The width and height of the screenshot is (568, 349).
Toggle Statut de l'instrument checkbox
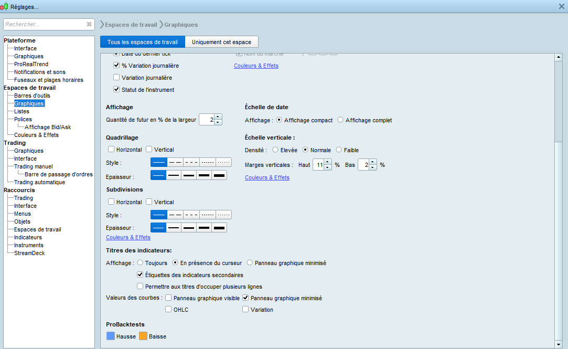pyautogui.click(x=116, y=89)
